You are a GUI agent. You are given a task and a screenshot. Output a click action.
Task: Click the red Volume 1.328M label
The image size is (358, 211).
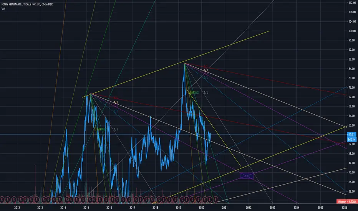tap(346, 202)
